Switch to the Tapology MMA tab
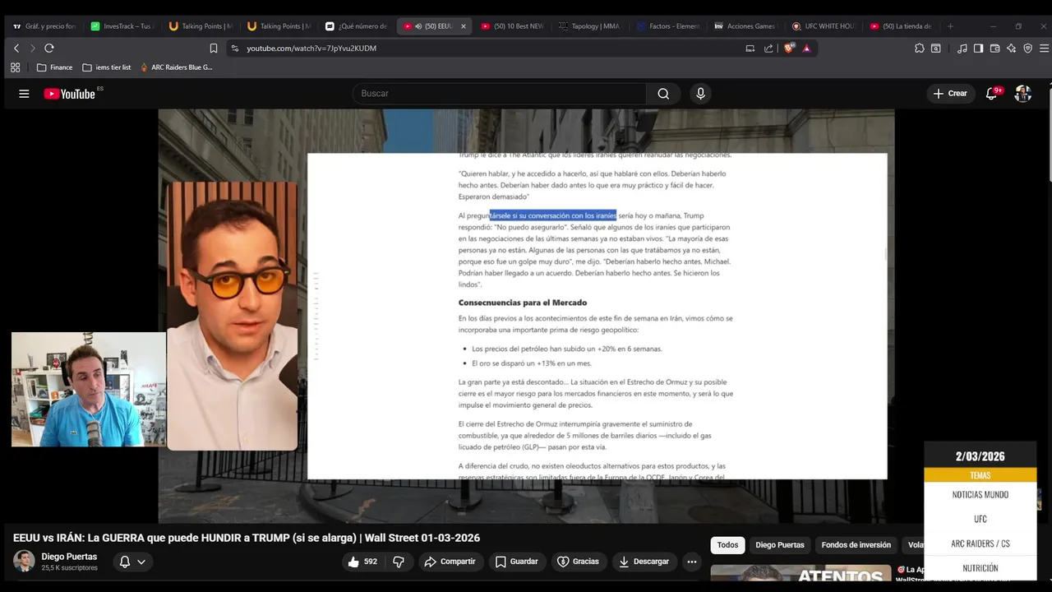Screen dimensions: 1052x592 click(x=589, y=26)
